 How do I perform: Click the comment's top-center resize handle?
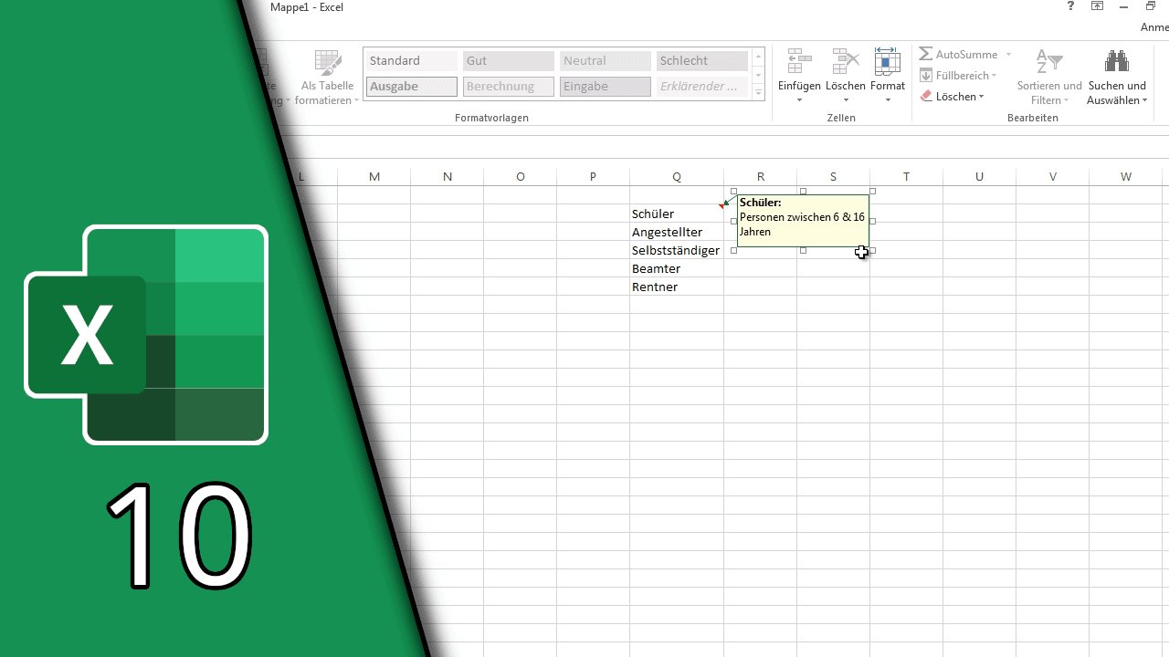[804, 191]
